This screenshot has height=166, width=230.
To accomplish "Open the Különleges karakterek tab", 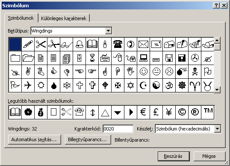I will (64, 18).
